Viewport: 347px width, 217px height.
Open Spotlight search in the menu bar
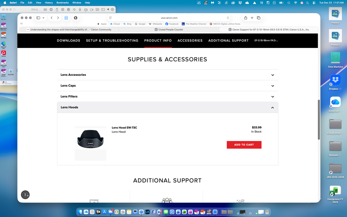[307, 3]
